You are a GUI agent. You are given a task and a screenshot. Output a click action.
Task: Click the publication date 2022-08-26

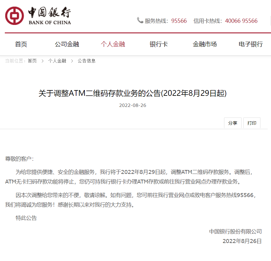click(132, 105)
